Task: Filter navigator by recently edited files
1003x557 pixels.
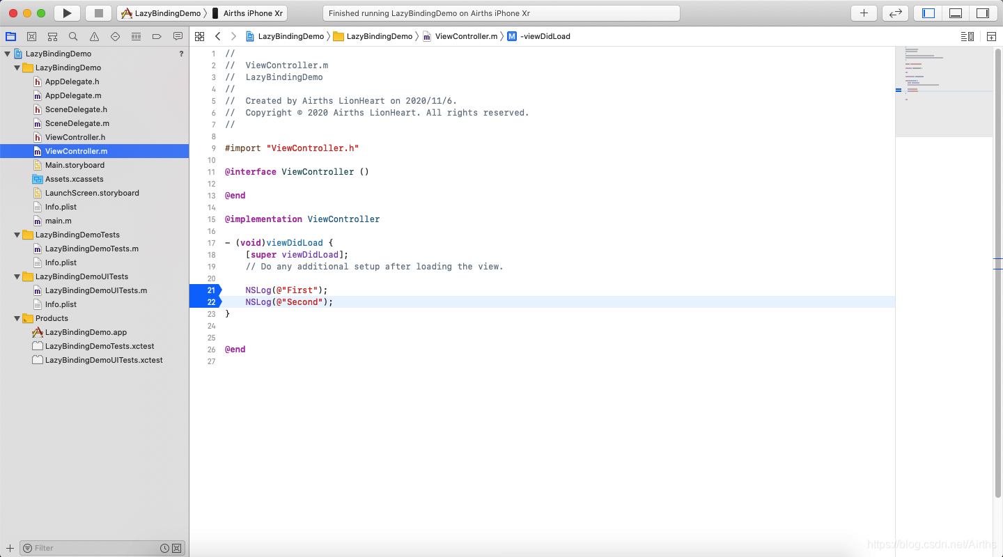Action: click(164, 548)
